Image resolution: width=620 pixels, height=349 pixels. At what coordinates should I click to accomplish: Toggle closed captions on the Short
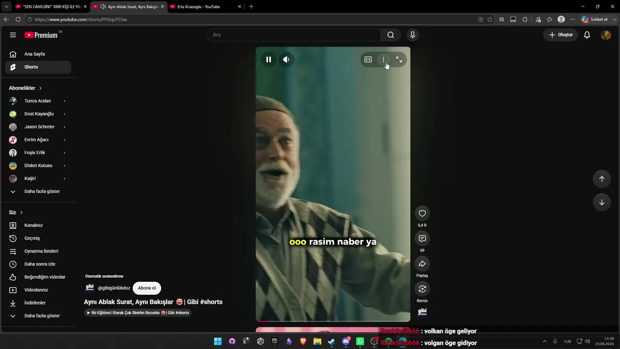coord(368,60)
